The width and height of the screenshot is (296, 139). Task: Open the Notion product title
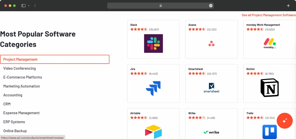coord(251,69)
